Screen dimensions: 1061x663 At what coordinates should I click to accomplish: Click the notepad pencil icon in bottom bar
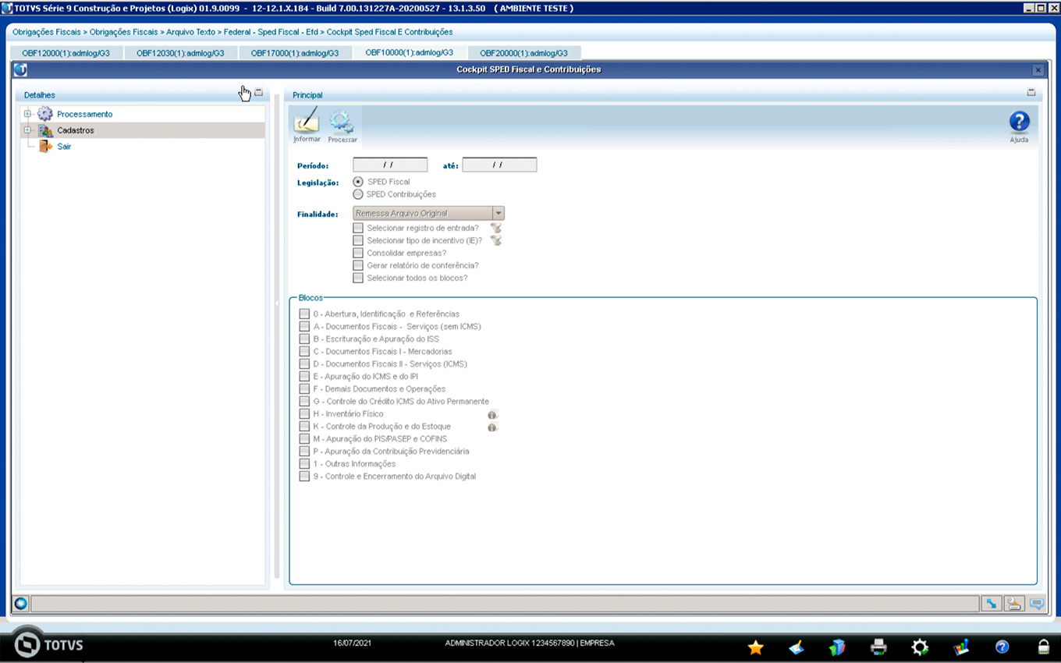[x=797, y=647]
